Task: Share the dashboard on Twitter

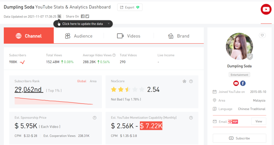Action: (x=87, y=17)
